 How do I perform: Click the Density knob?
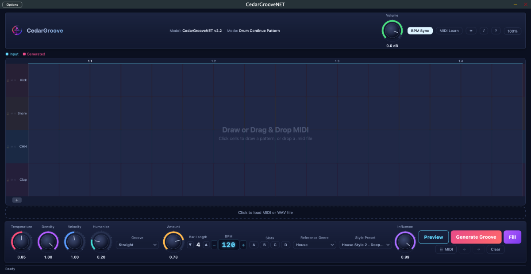click(48, 242)
